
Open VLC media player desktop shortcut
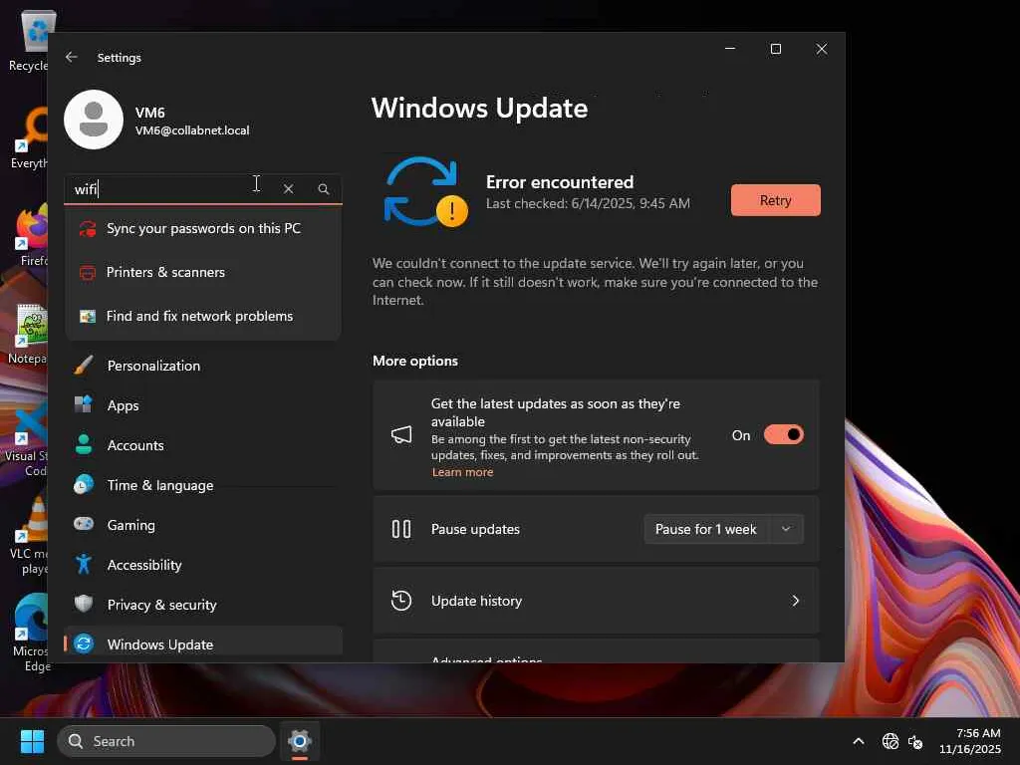(x=30, y=536)
